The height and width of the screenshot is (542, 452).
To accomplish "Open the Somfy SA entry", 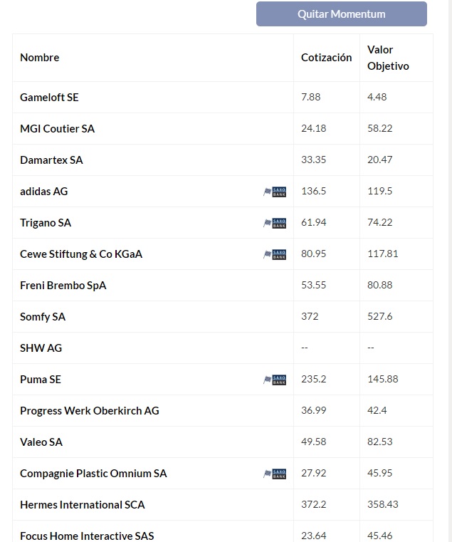I will tap(43, 317).
